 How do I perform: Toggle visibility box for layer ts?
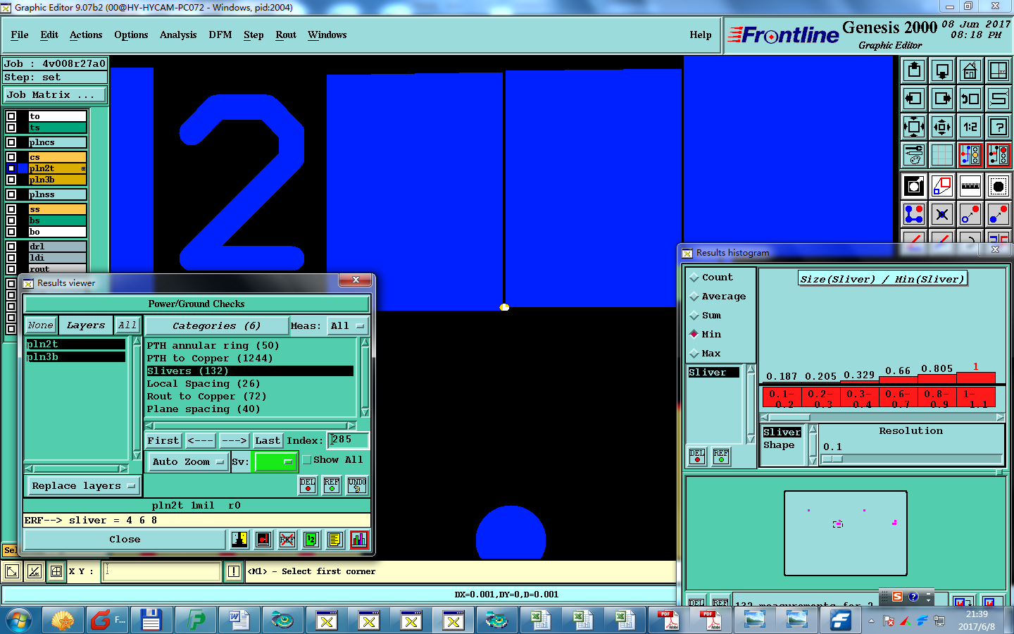[11, 128]
